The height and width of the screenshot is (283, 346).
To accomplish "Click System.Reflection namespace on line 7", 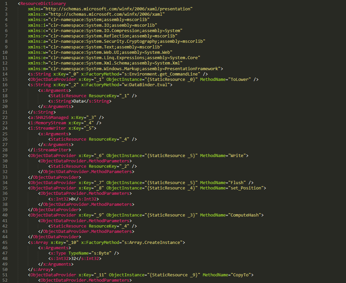I will (113, 36).
